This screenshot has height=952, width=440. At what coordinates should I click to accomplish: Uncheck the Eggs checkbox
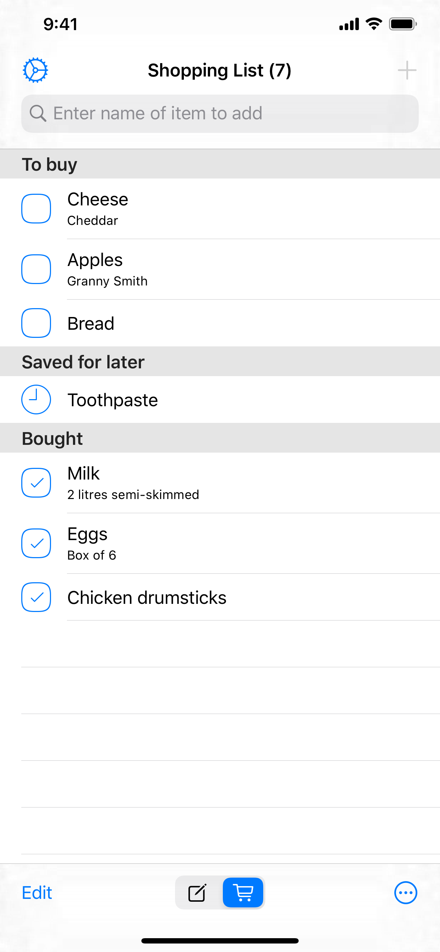(36, 543)
